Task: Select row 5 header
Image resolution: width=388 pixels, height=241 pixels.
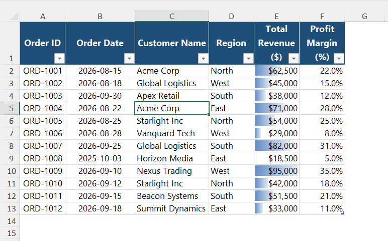Action: tap(10, 108)
